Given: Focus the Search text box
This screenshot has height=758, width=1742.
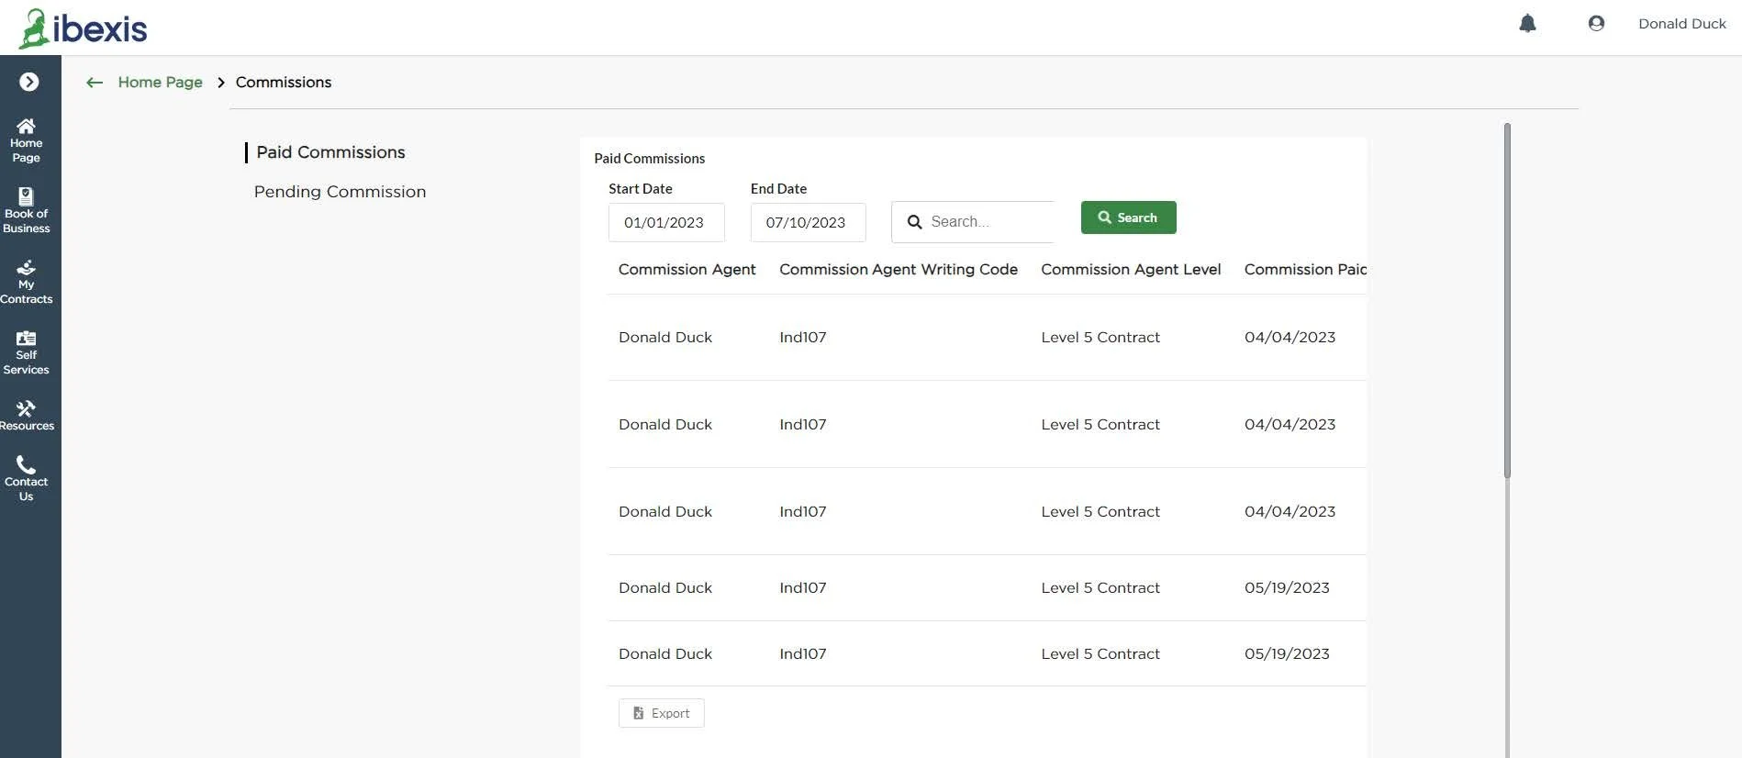Looking at the screenshot, I should pos(973,222).
